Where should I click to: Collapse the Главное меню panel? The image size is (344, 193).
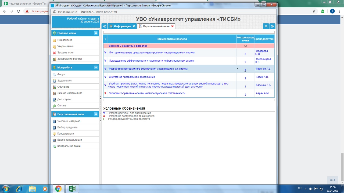[96, 33]
